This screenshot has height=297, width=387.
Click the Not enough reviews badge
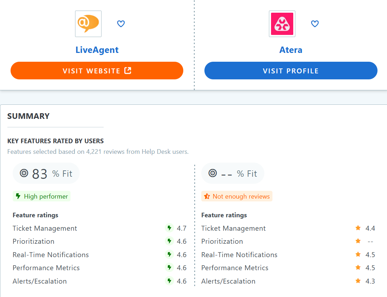[237, 196]
